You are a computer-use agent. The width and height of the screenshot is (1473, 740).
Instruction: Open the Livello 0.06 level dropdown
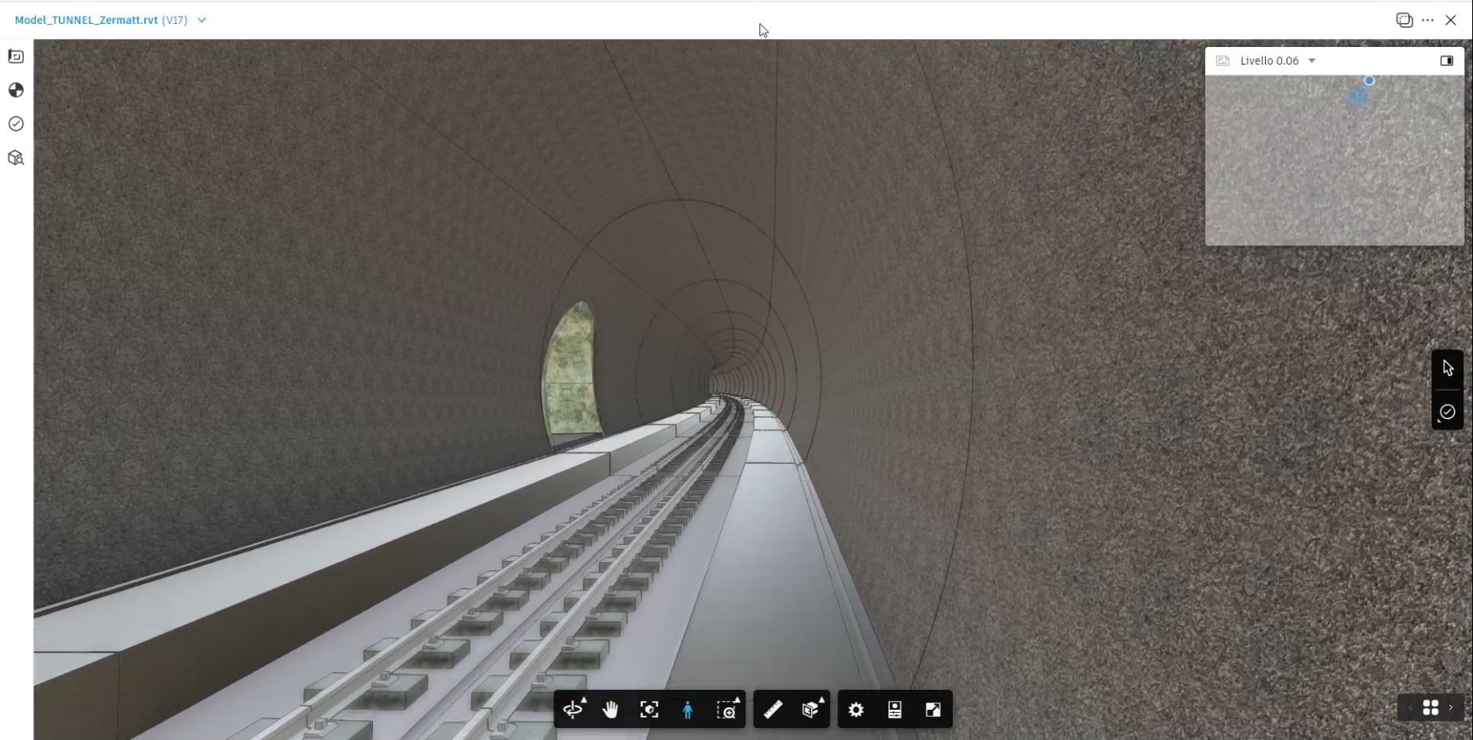click(x=1278, y=61)
